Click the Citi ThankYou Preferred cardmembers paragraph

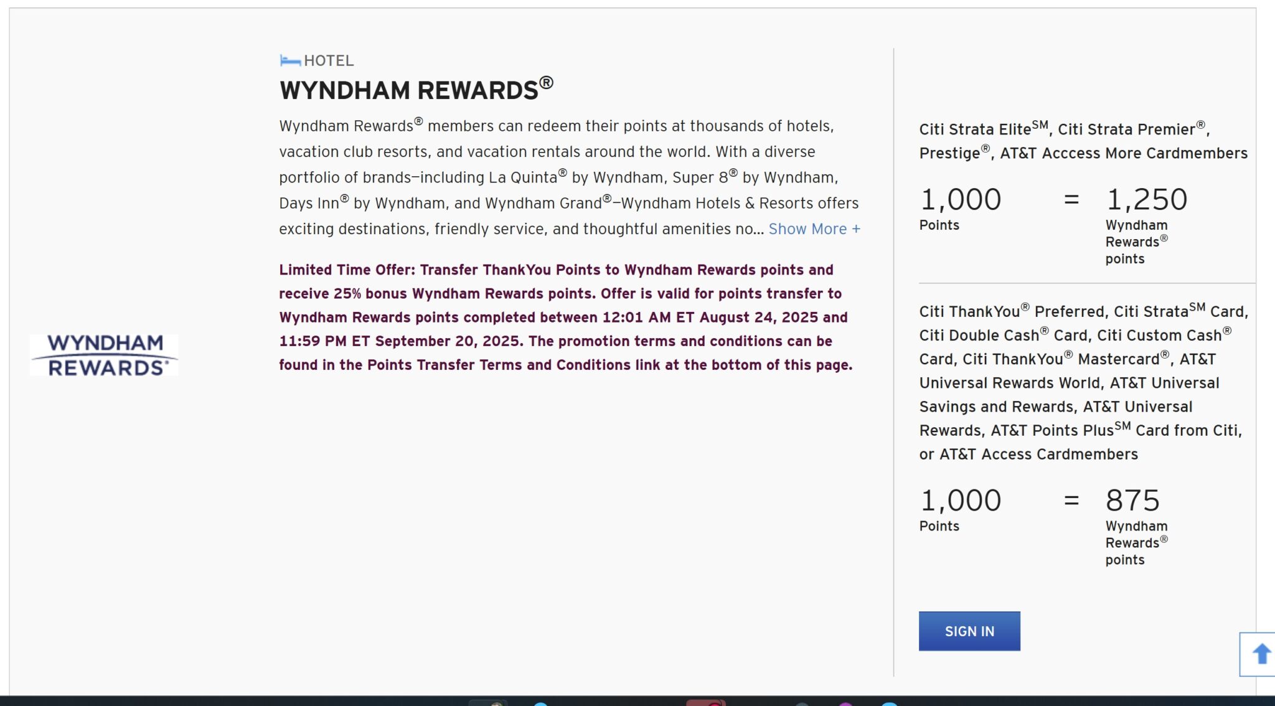point(1084,382)
